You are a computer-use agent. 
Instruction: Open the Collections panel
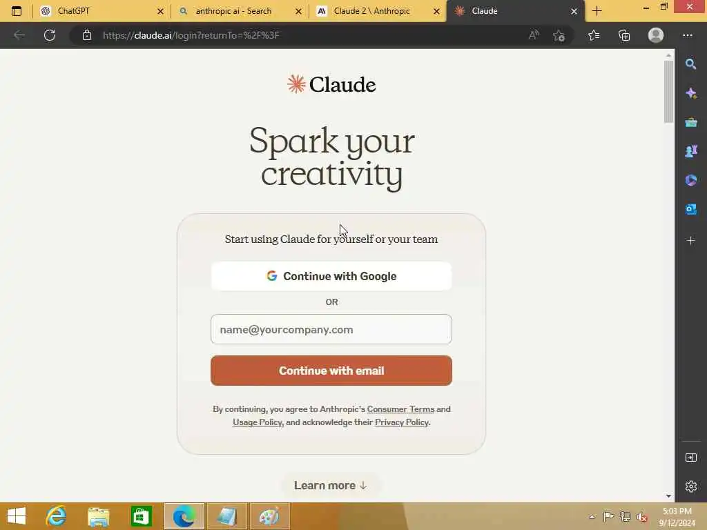point(624,35)
